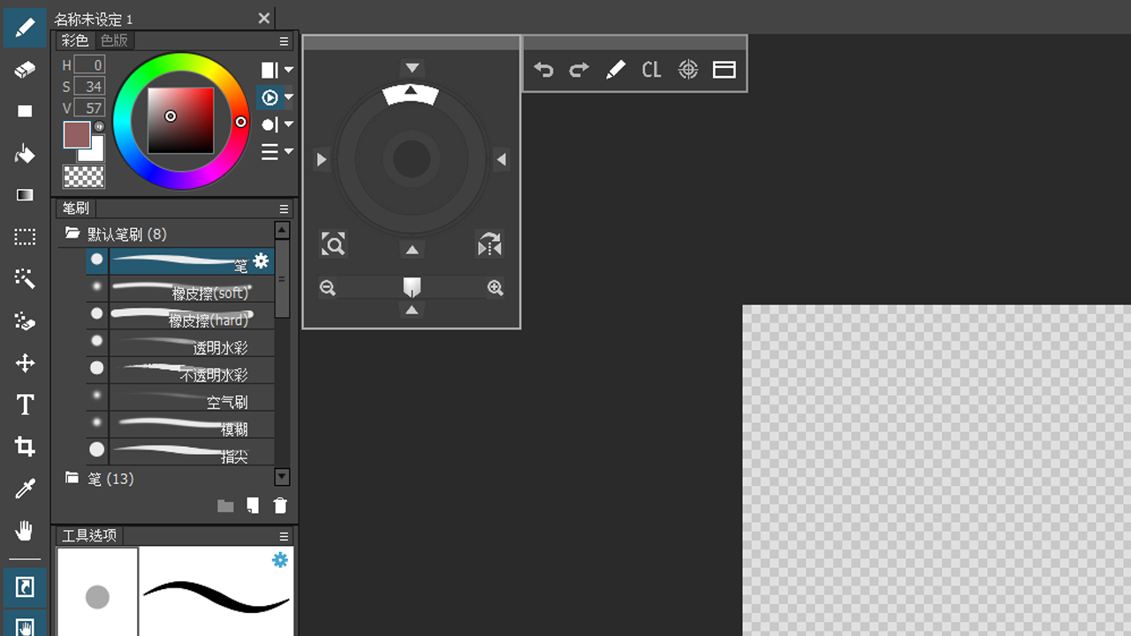Choose the Eyedropper tool
This screenshot has width=1131, height=636.
(x=25, y=488)
